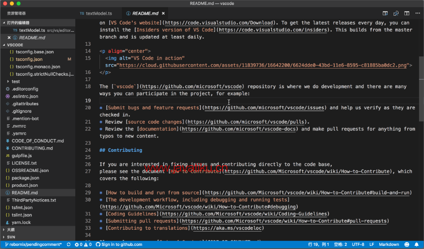The width and height of the screenshot is (424, 249).
Task: Open tsfmt.json file
Action: pyautogui.click(x=38, y=207)
